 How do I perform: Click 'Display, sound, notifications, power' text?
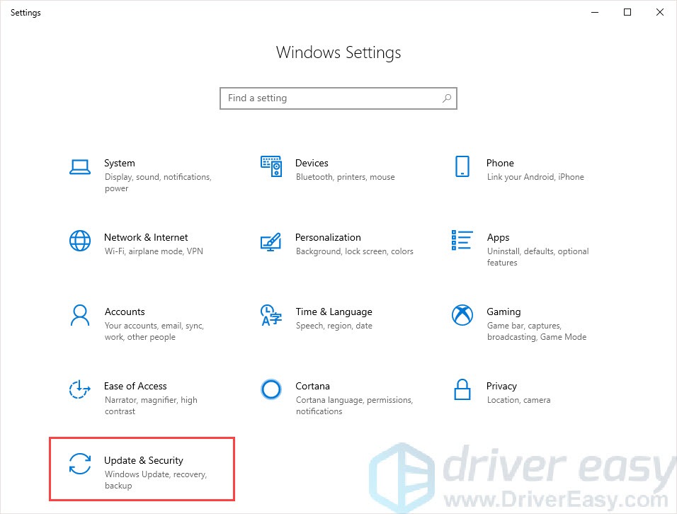coord(158,183)
